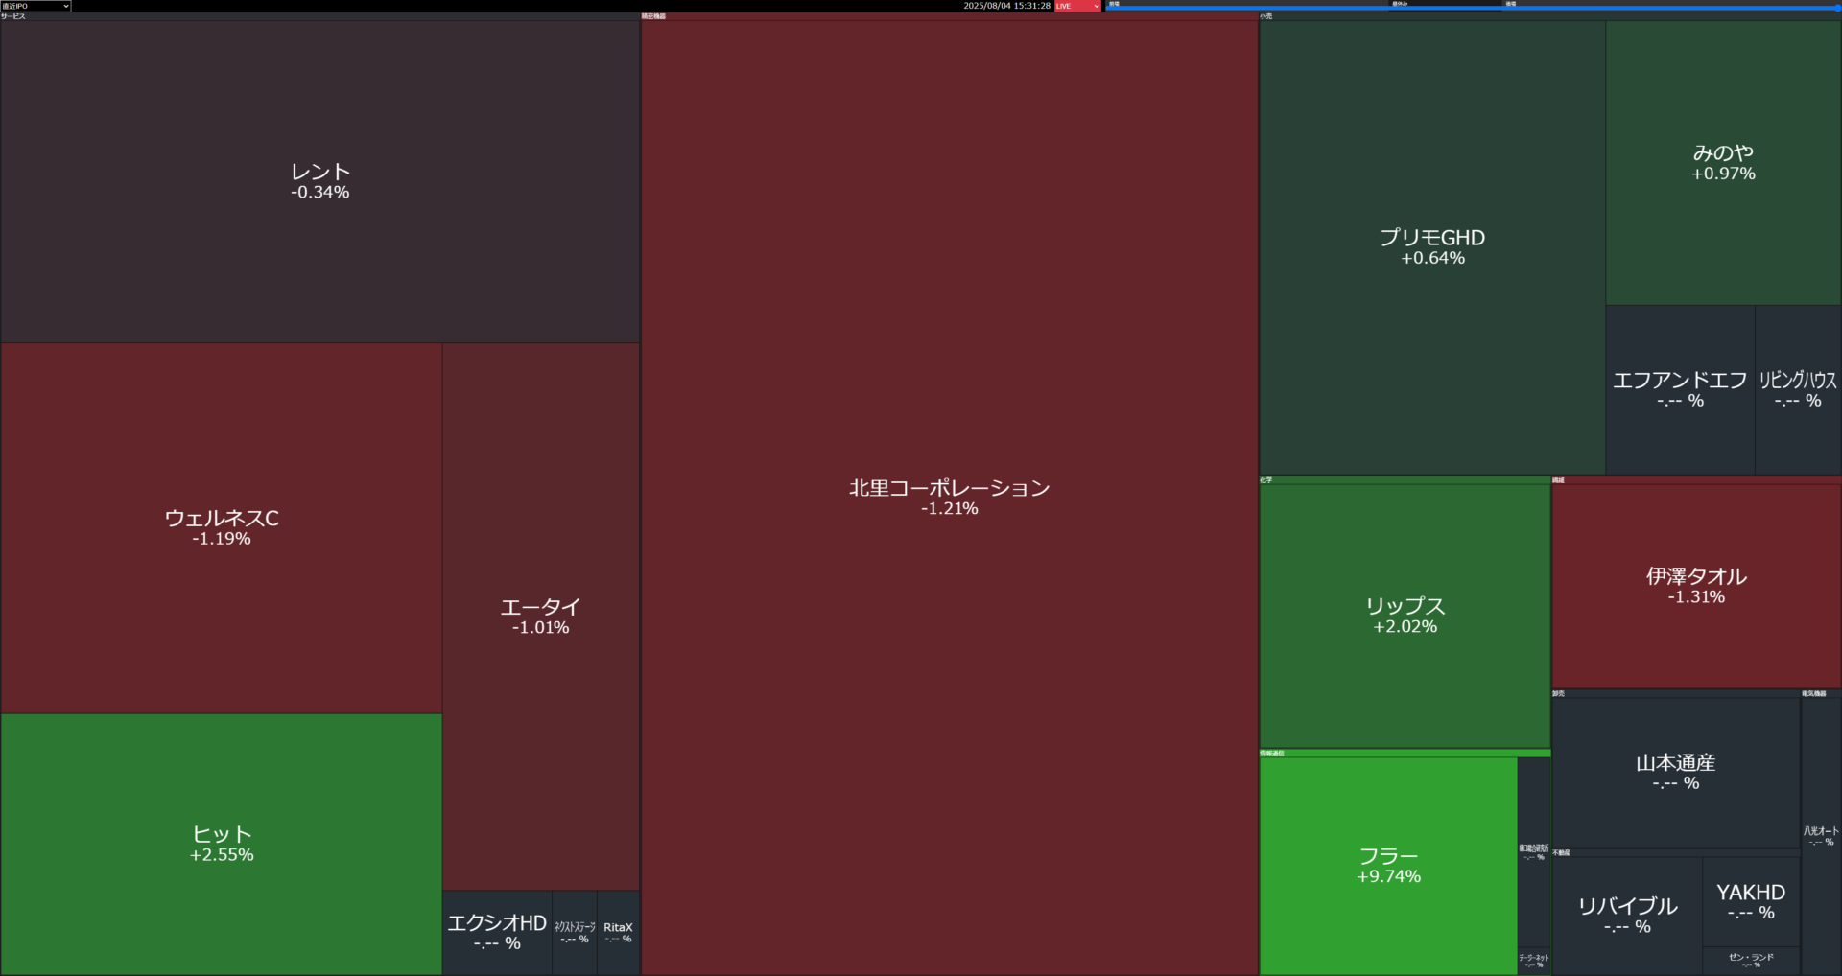Select the フラー +9.74% tile

[1388, 866]
